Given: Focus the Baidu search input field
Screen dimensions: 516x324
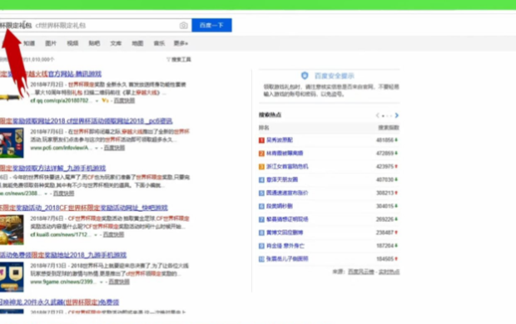Looking at the screenshot, I should pyautogui.click(x=96, y=25).
